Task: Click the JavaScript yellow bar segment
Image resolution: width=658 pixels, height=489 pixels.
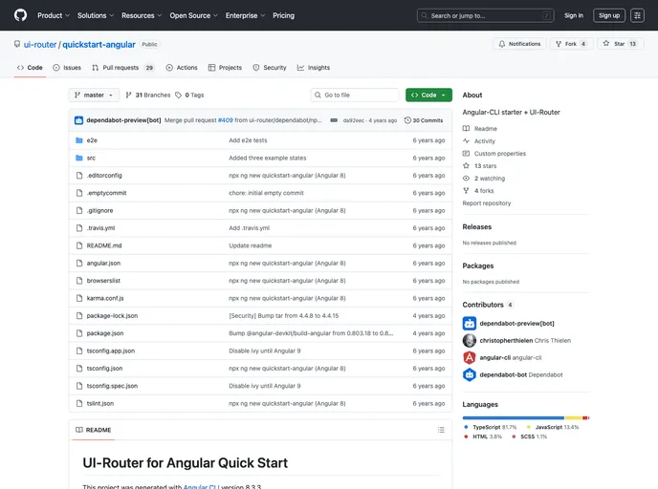Action: point(573,417)
